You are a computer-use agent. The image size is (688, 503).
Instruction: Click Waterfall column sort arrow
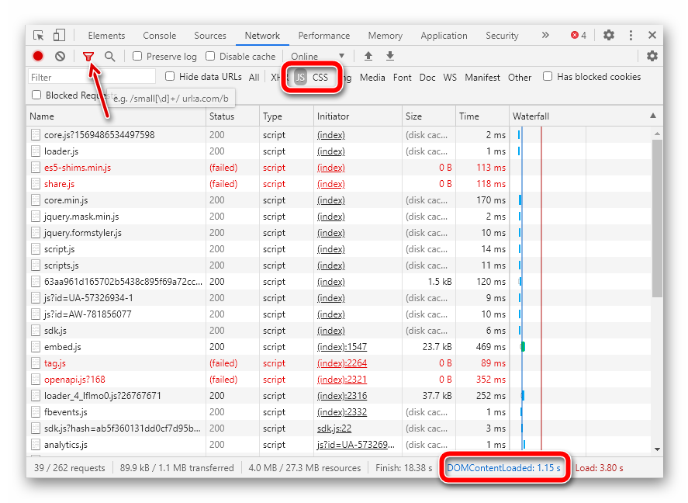click(653, 116)
